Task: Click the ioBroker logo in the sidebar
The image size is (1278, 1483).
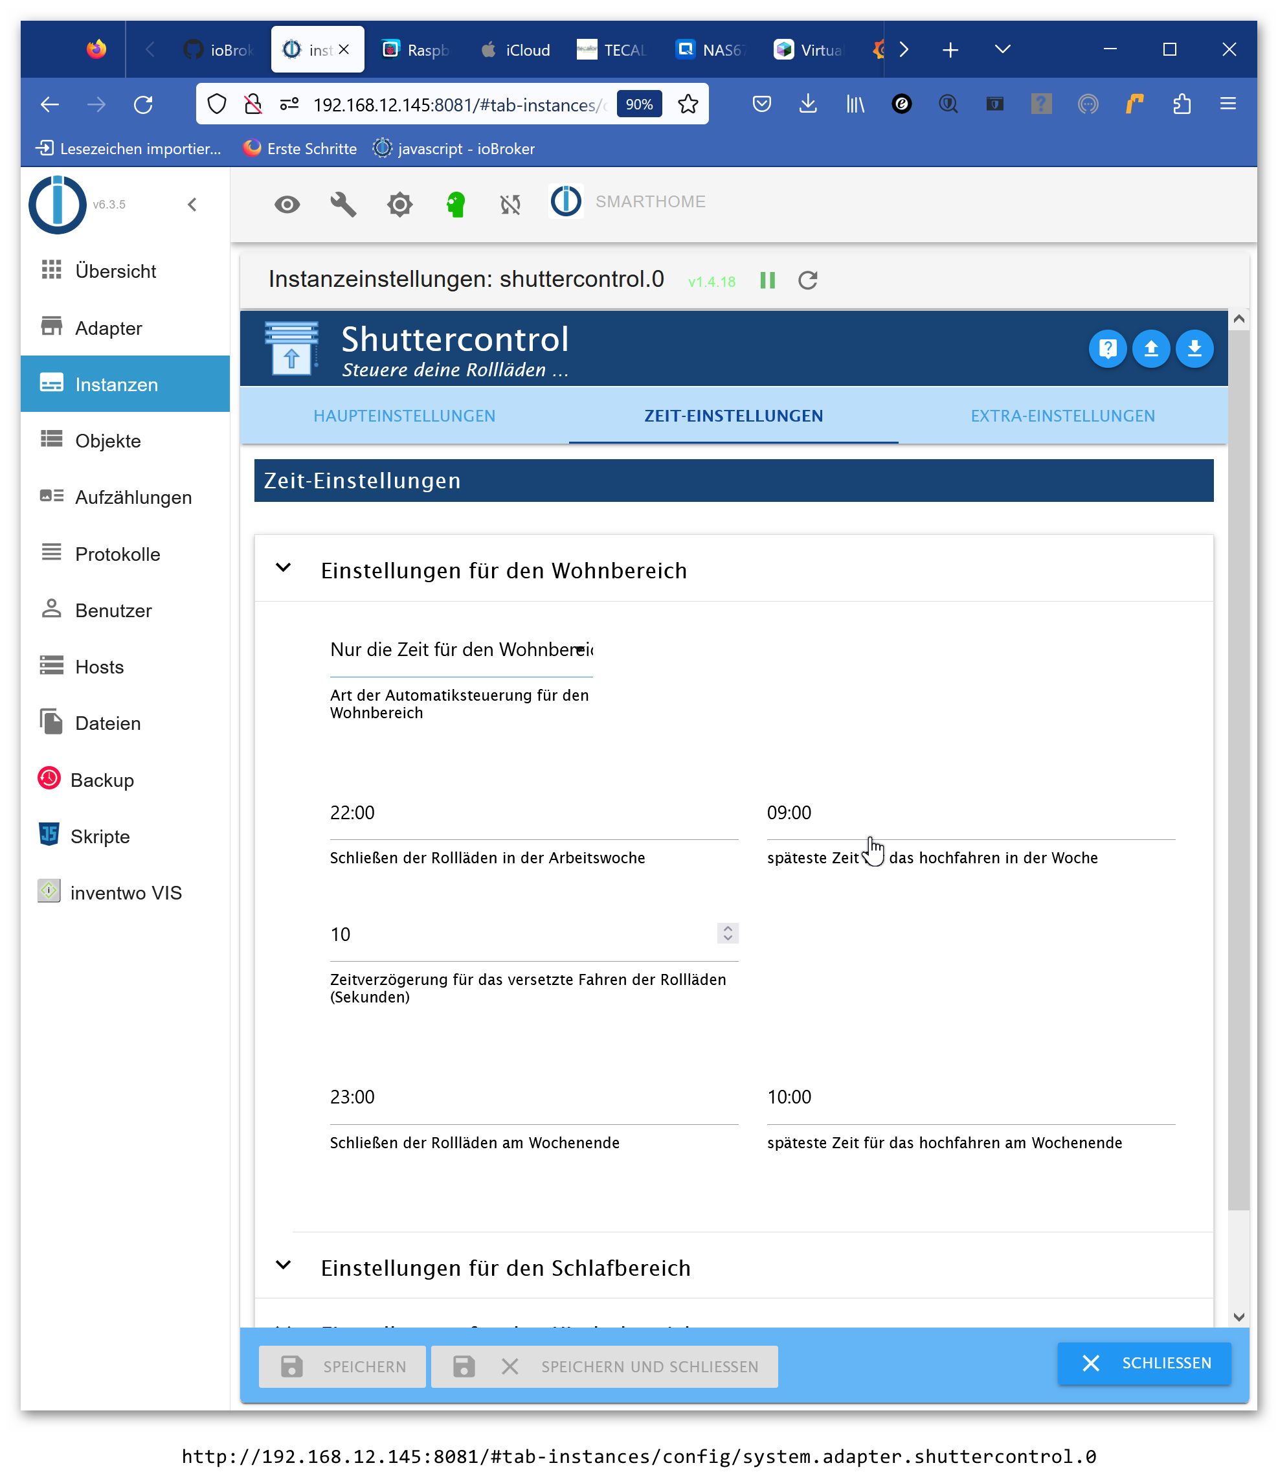Action: [57, 205]
